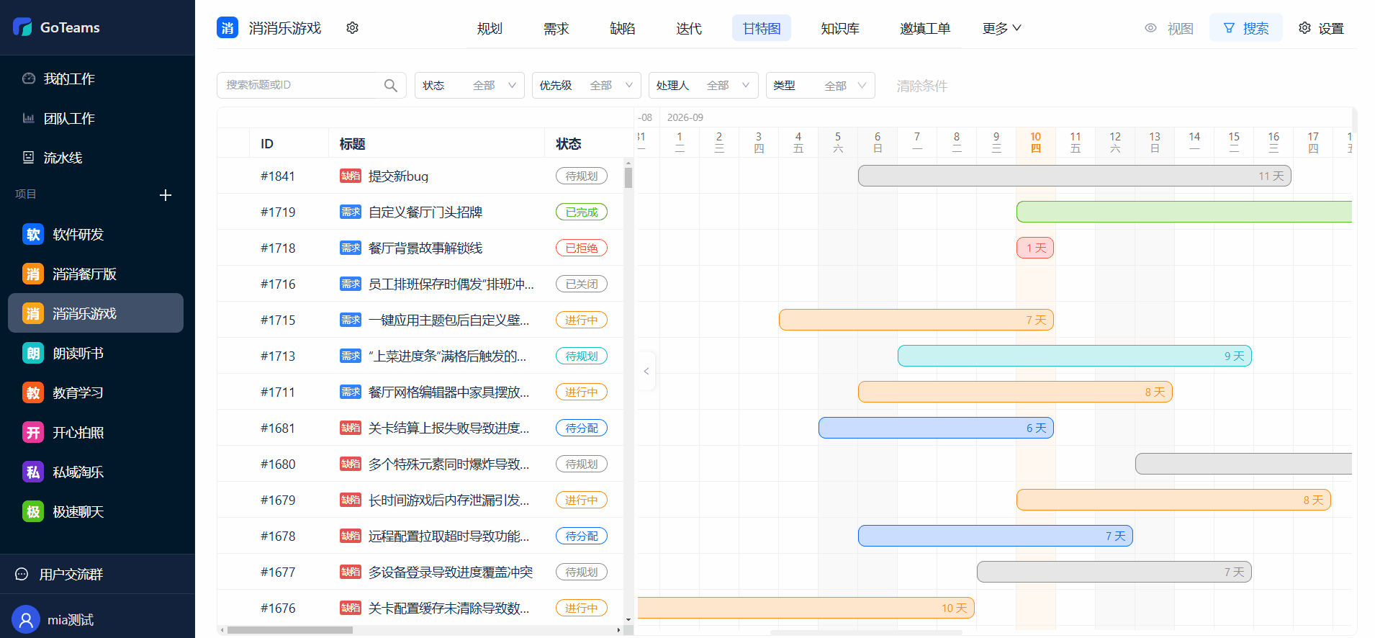Click the task list horizontal scrollbar

[x=290, y=630]
